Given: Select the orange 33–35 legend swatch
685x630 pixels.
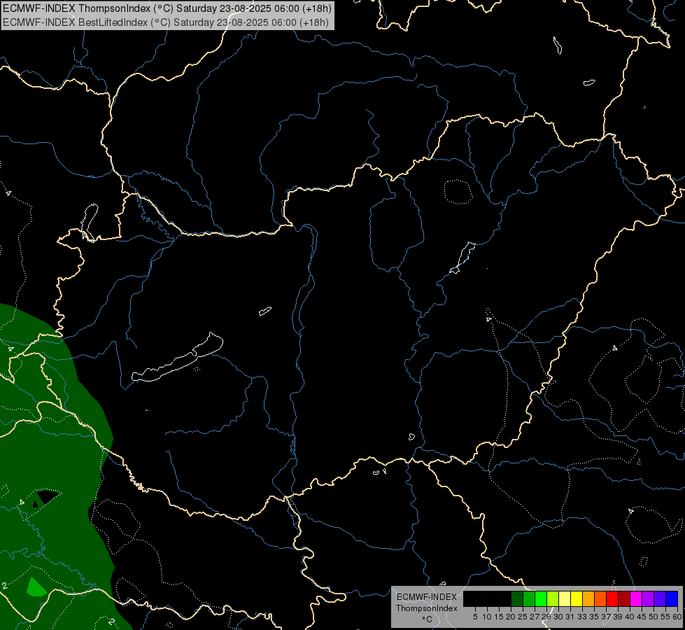Looking at the screenshot, I should click(x=588, y=598).
